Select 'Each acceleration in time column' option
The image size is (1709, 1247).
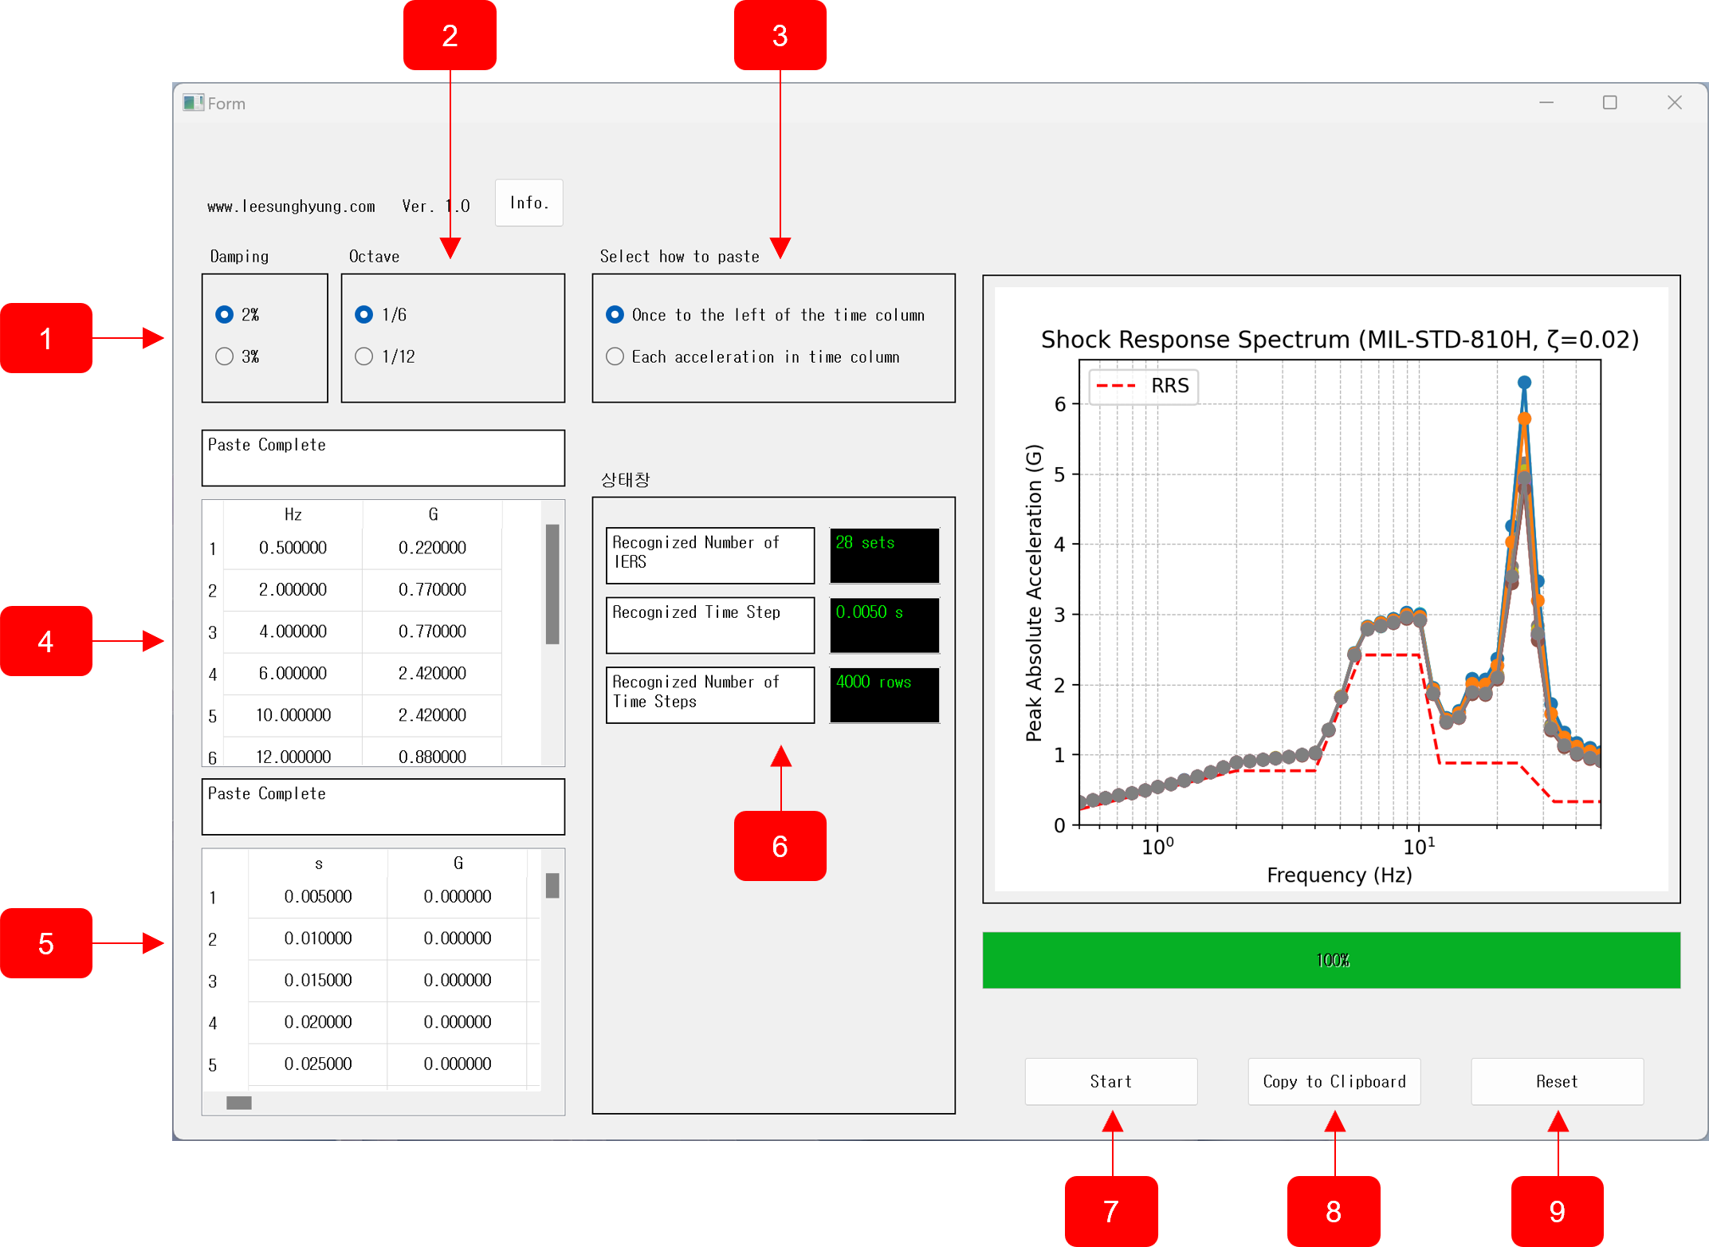tap(615, 356)
